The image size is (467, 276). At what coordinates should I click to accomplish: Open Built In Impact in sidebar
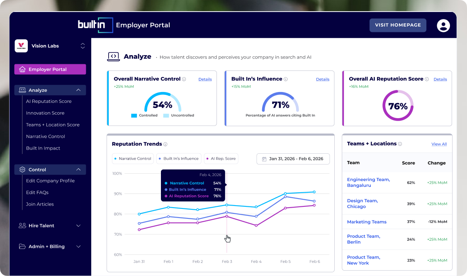pos(43,148)
